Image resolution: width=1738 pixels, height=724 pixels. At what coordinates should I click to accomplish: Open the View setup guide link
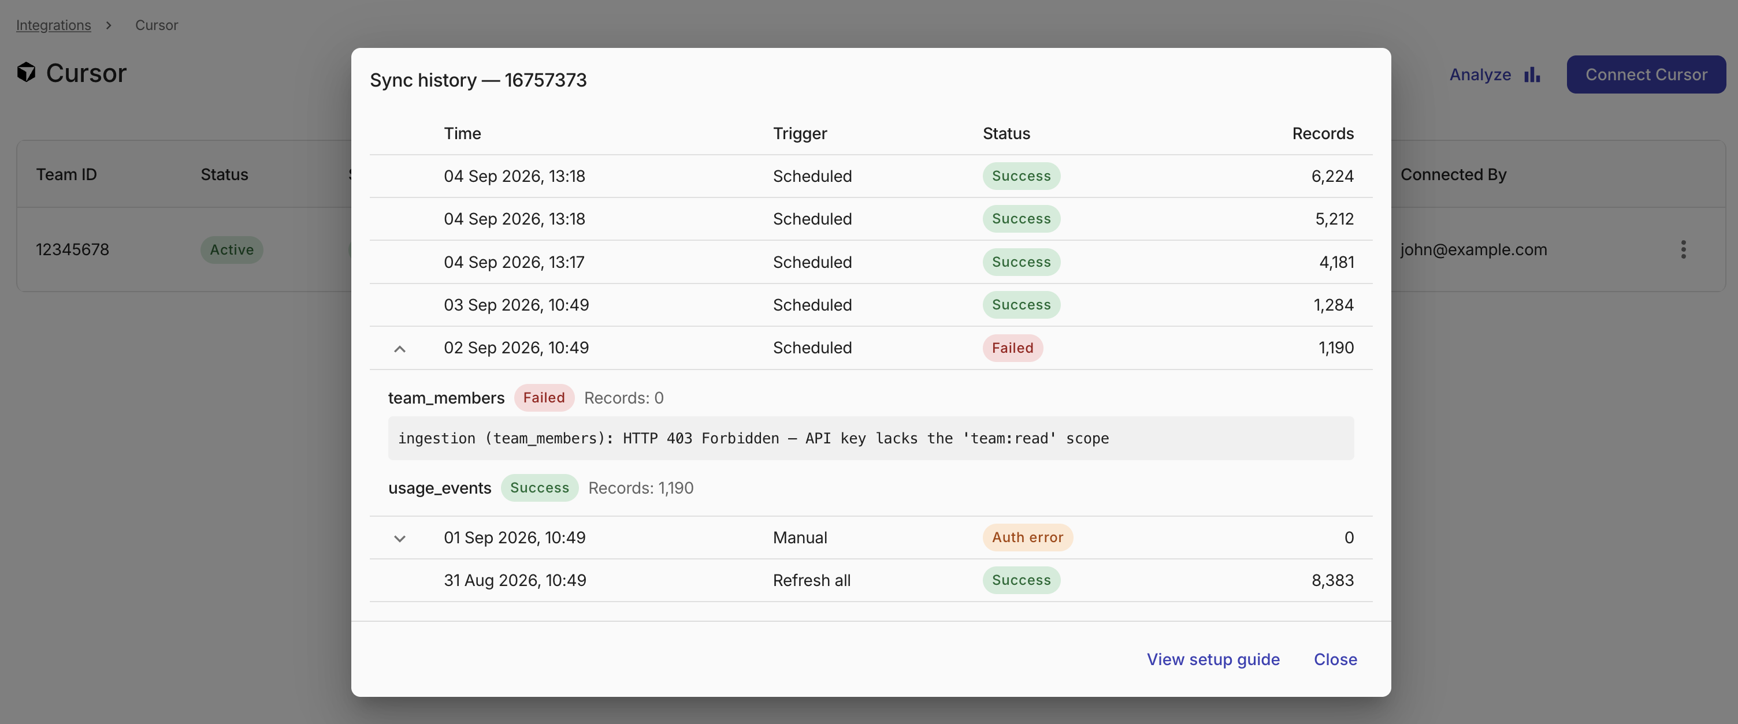coord(1213,659)
